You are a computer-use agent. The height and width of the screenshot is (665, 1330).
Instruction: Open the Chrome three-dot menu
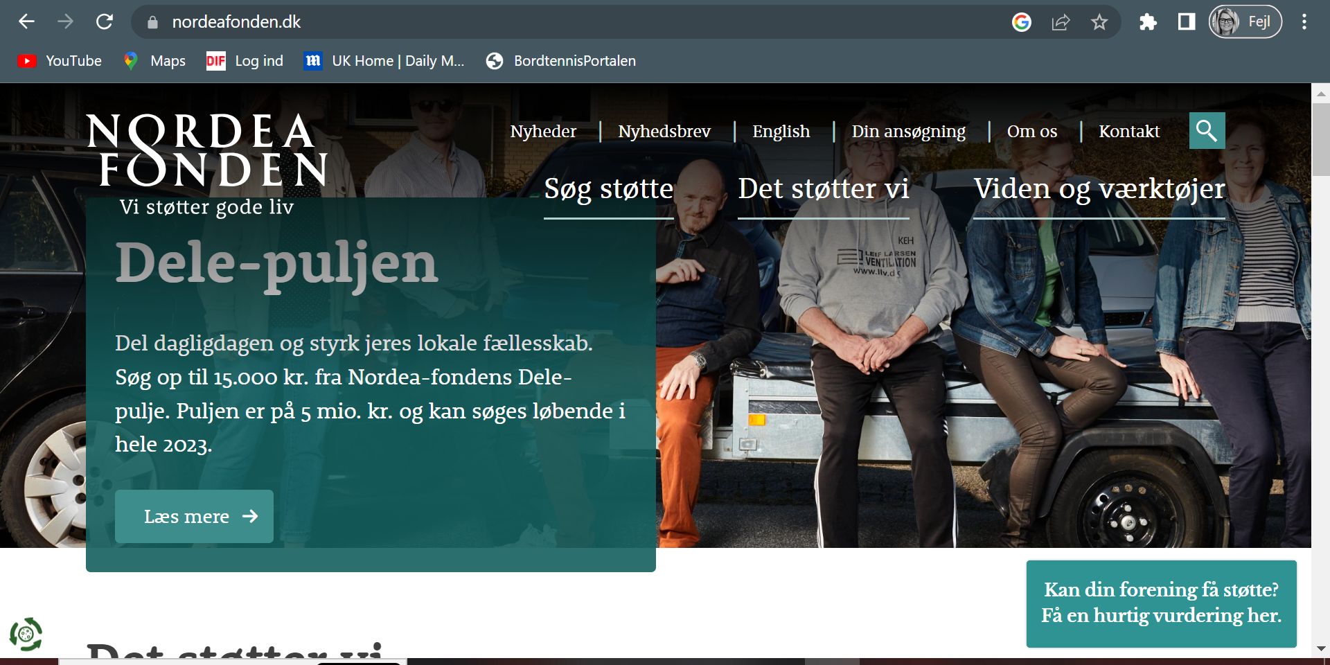point(1304,22)
